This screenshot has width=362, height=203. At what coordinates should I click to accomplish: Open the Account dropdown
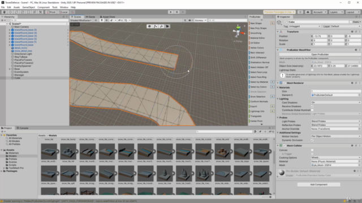(x=320, y=12)
